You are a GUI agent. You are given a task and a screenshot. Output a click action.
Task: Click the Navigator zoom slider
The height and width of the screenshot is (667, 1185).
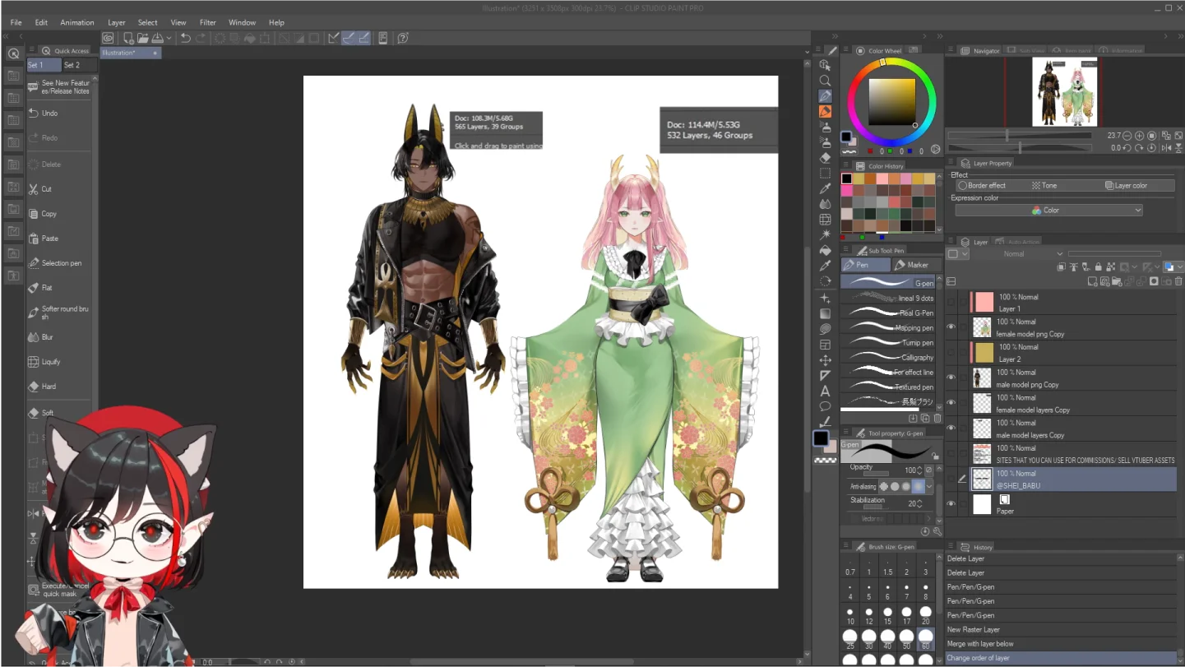click(x=1020, y=136)
